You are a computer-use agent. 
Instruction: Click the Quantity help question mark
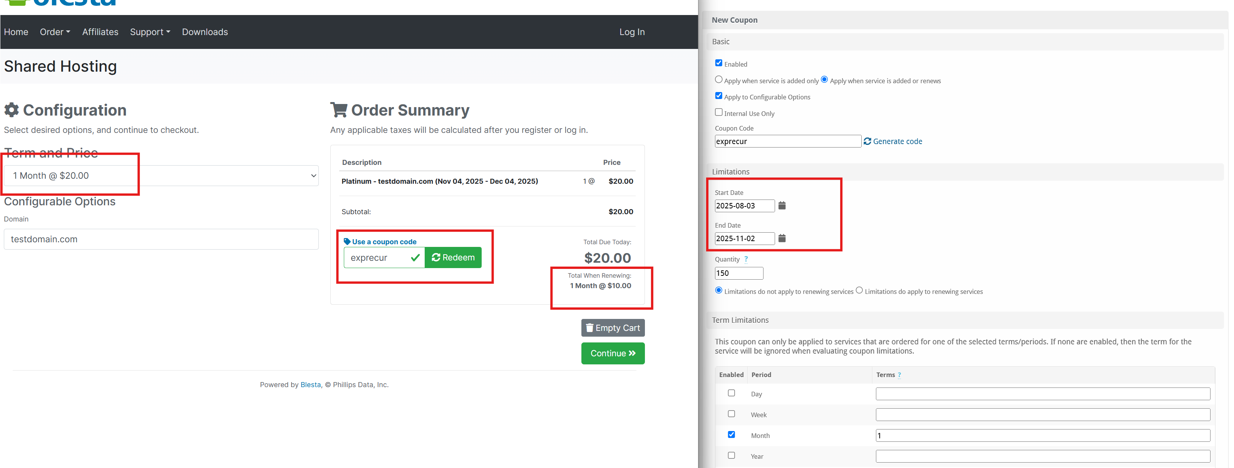(x=746, y=259)
